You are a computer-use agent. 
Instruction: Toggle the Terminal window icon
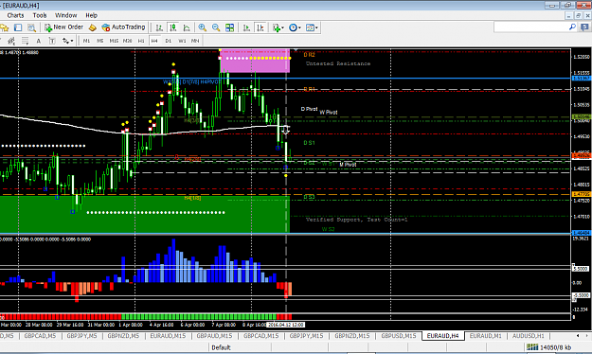pos(18,27)
